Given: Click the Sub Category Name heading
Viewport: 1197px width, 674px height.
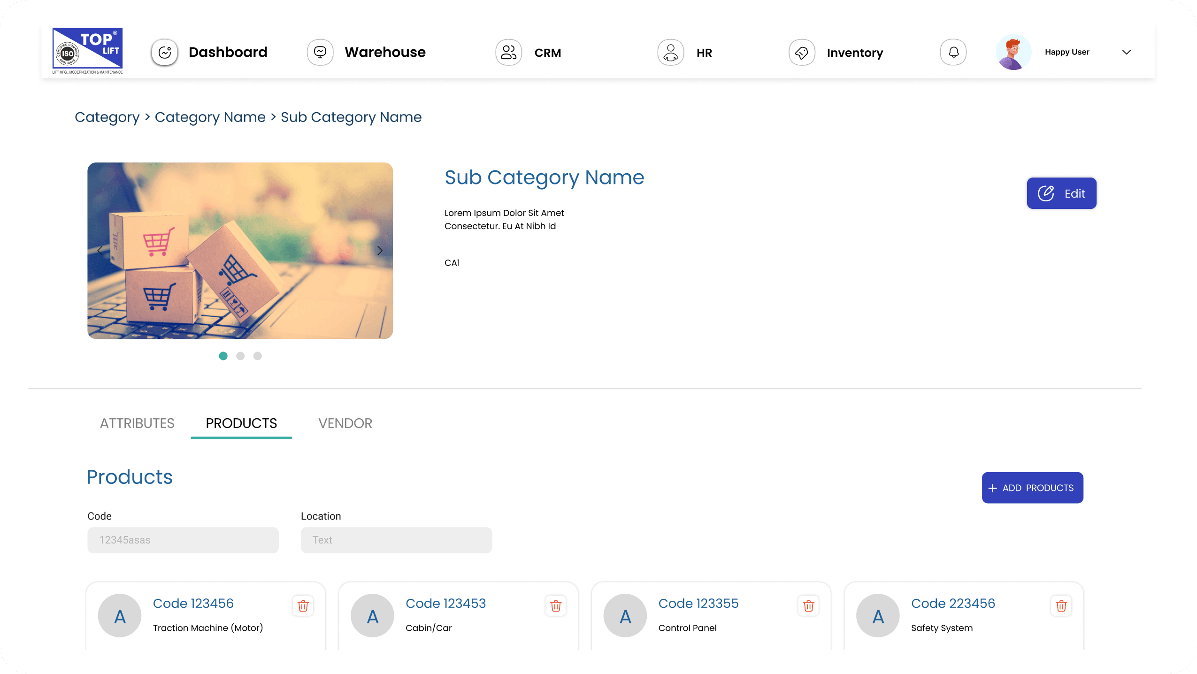Looking at the screenshot, I should (x=545, y=177).
